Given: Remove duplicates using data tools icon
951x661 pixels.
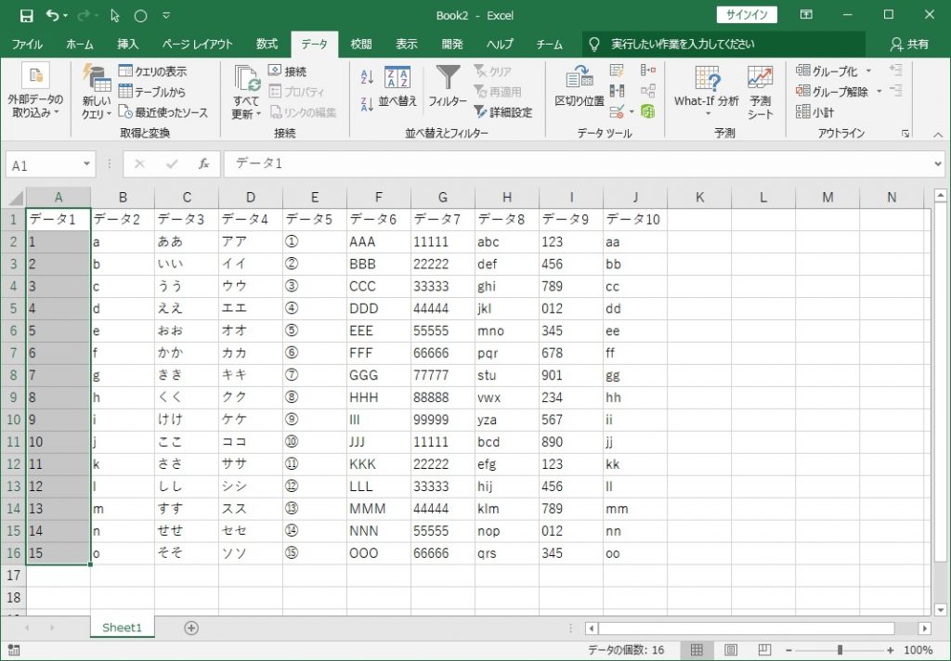Looking at the screenshot, I should coord(617,92).
